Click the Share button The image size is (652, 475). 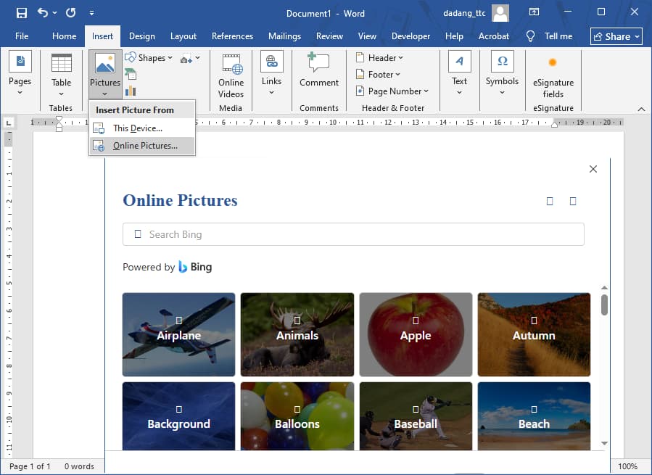616,36
